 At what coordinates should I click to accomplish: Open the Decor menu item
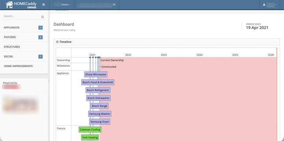[x=24, y=56]
